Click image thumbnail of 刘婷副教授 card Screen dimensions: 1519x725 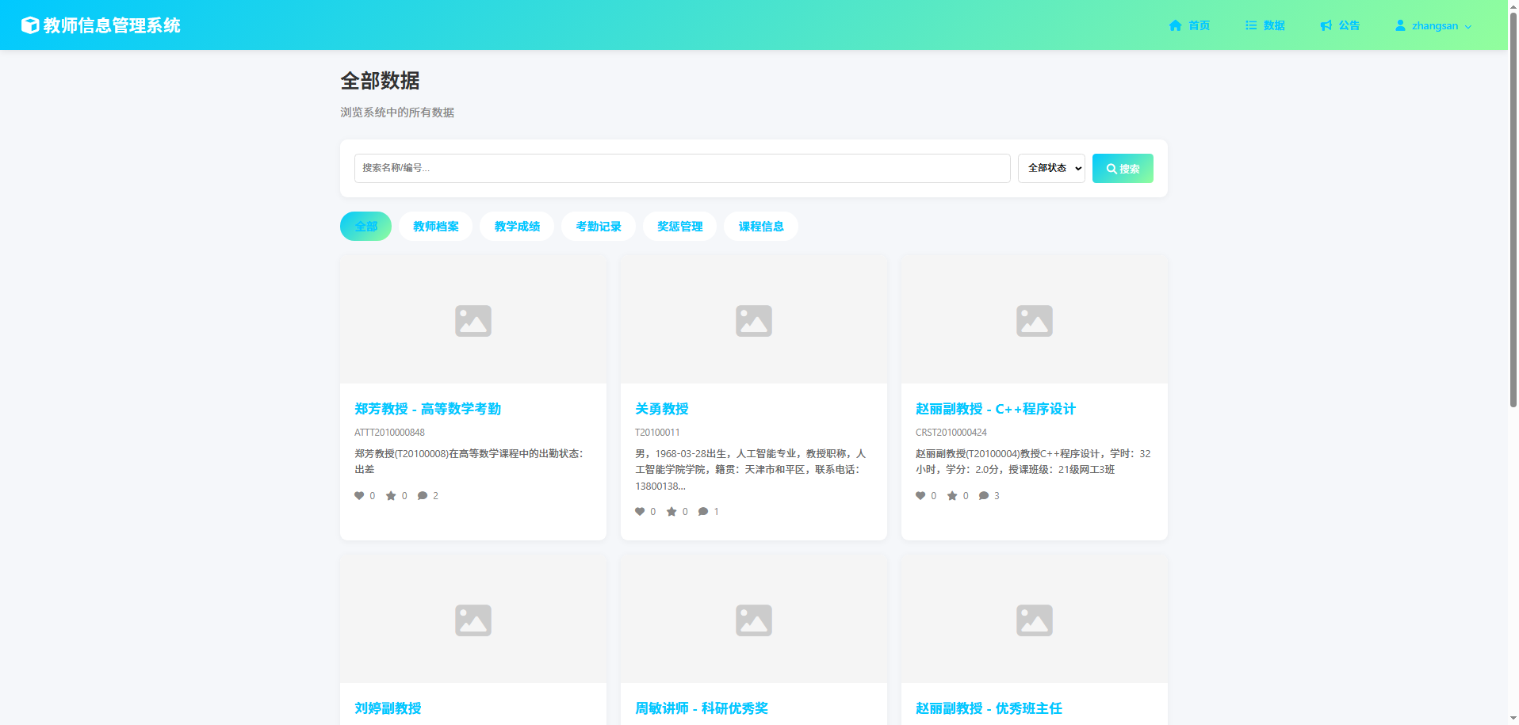point(473,620)
